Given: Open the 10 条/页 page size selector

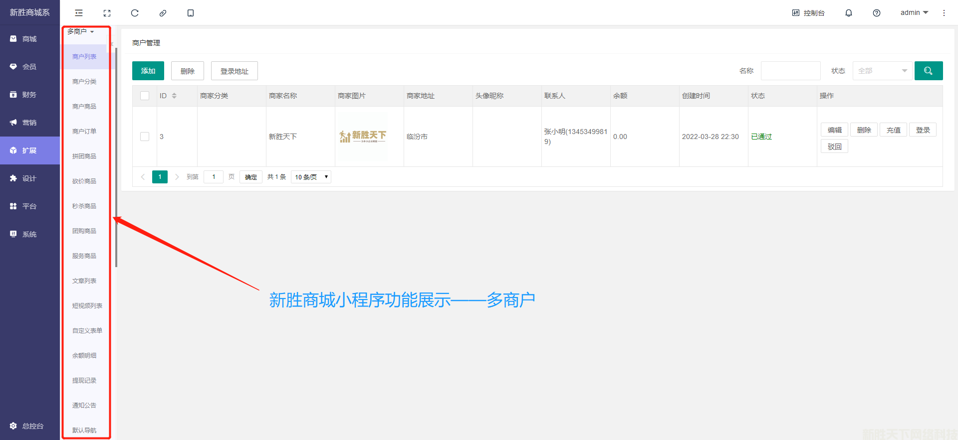Looking at the screenshot, I should click(311, 177).
